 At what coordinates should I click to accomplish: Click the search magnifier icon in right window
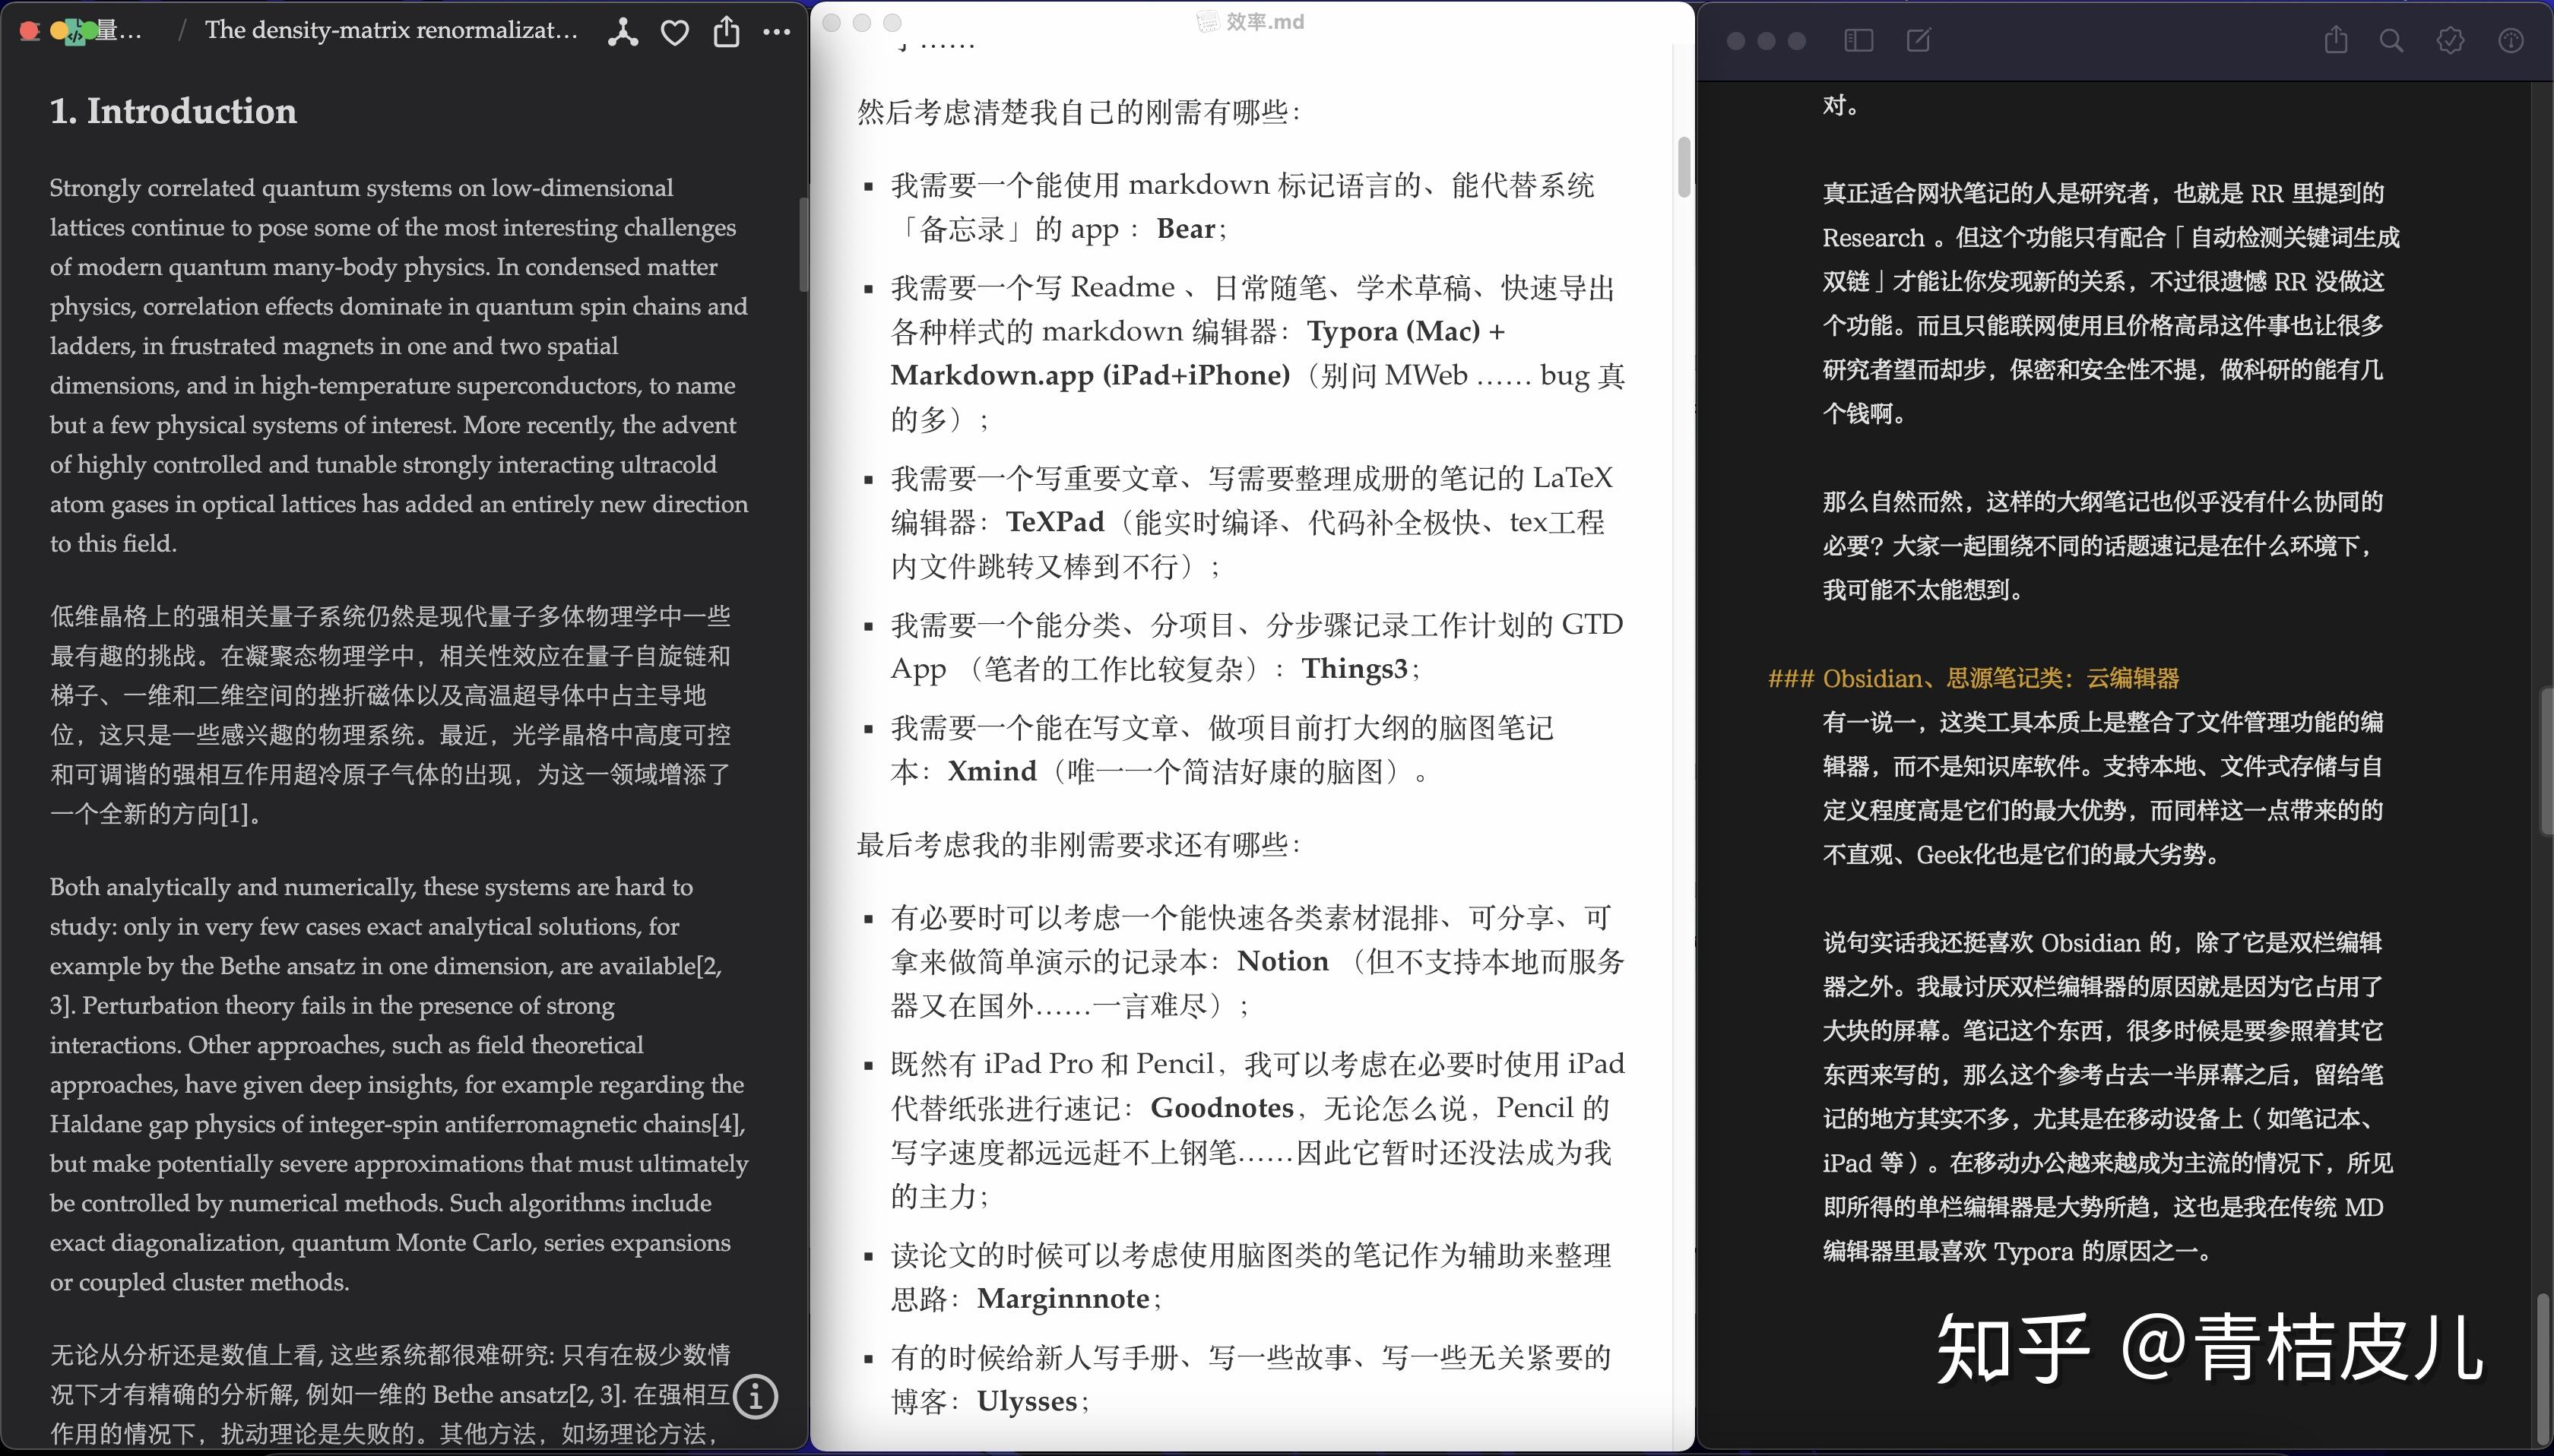[2391, 40]
